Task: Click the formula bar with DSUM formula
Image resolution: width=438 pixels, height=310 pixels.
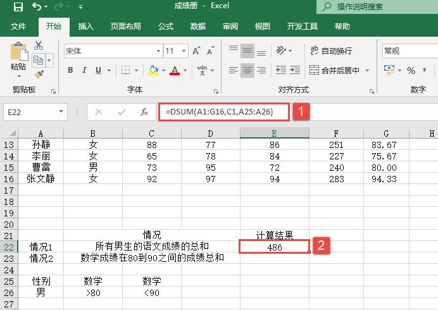Action: click(x=225, y=112)
